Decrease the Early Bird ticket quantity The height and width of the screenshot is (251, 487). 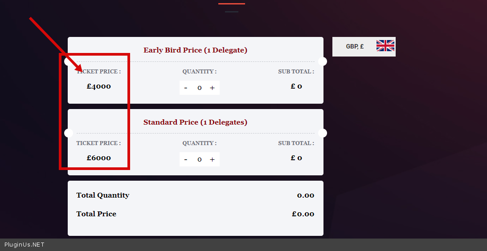click(x=186, y=88)
